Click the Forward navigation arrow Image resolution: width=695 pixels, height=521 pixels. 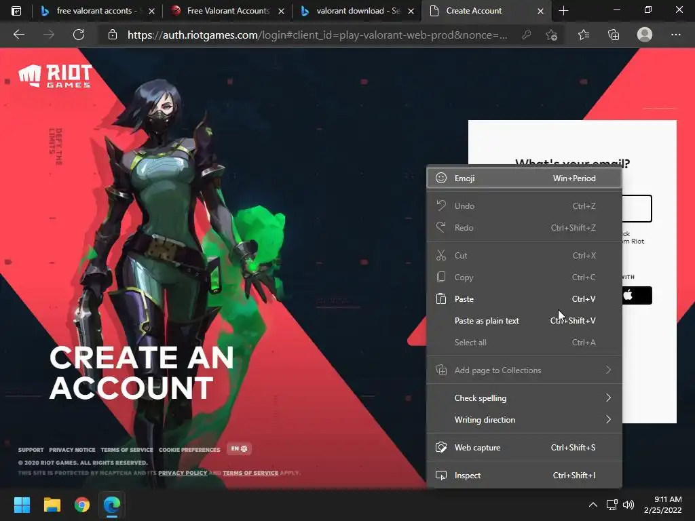(x=49, y=35)
